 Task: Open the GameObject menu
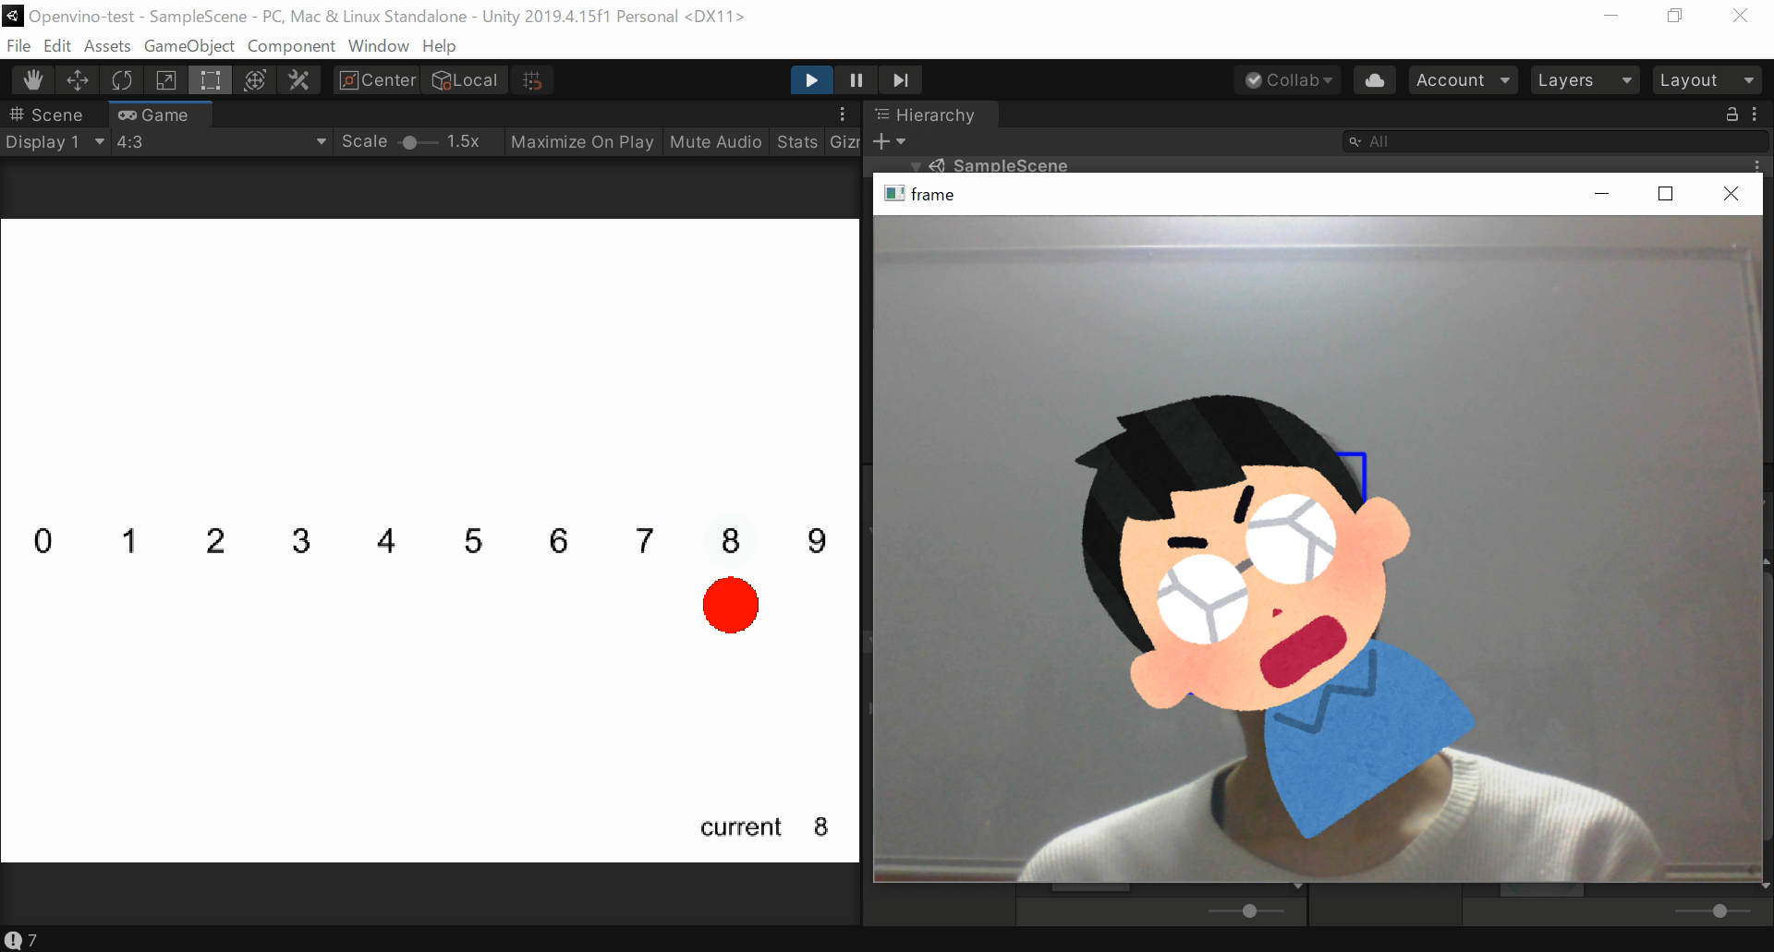[x=188, y=45]
